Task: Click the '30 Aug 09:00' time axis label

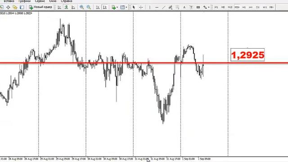Action: (x=110, y=159)
